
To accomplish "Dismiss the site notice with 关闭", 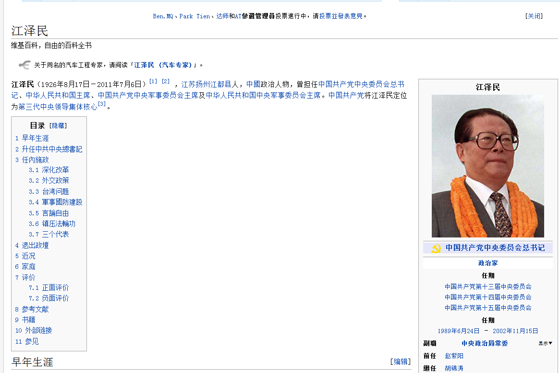I will 534,16.
